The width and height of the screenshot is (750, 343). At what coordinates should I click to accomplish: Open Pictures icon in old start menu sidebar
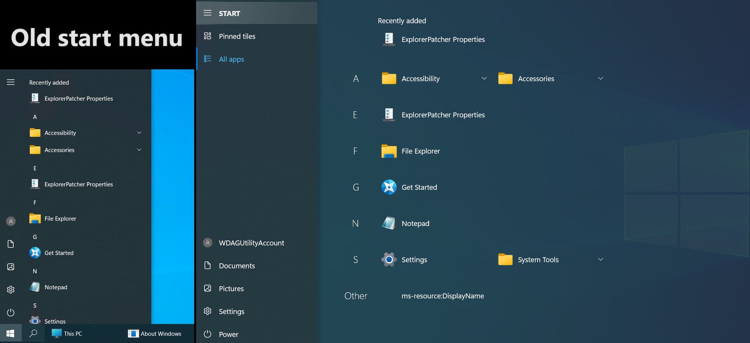point(11,267)
